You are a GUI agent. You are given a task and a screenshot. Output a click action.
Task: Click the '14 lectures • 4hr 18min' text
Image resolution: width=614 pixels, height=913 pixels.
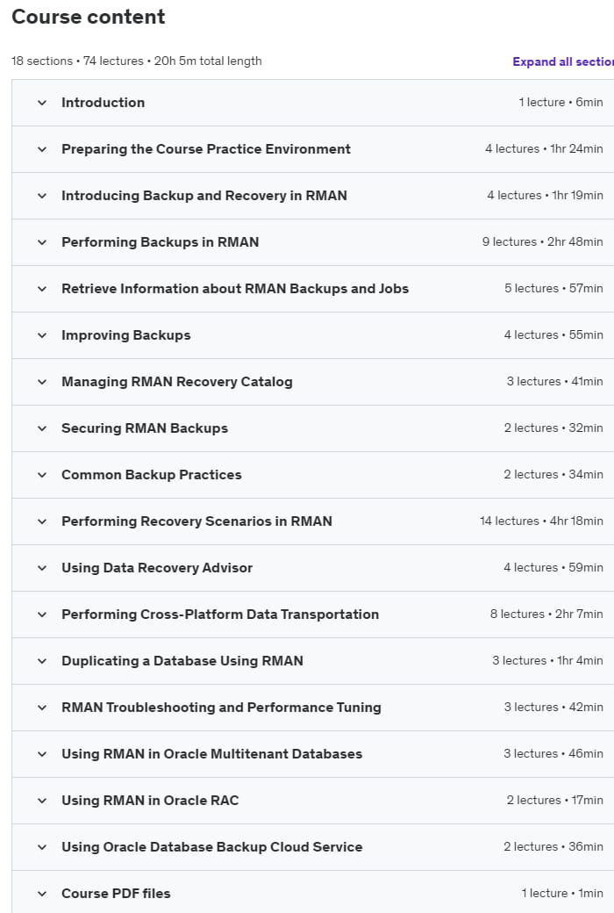coord(541,521)
